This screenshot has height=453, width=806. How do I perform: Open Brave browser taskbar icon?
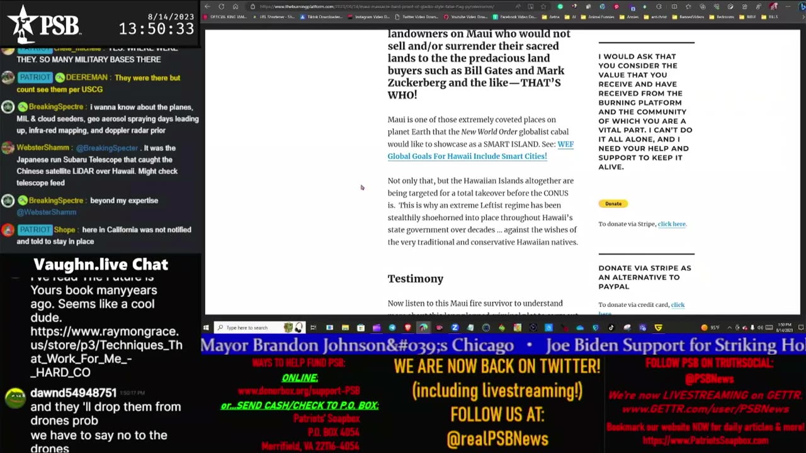pyautogui.click(x=407, y=327)
